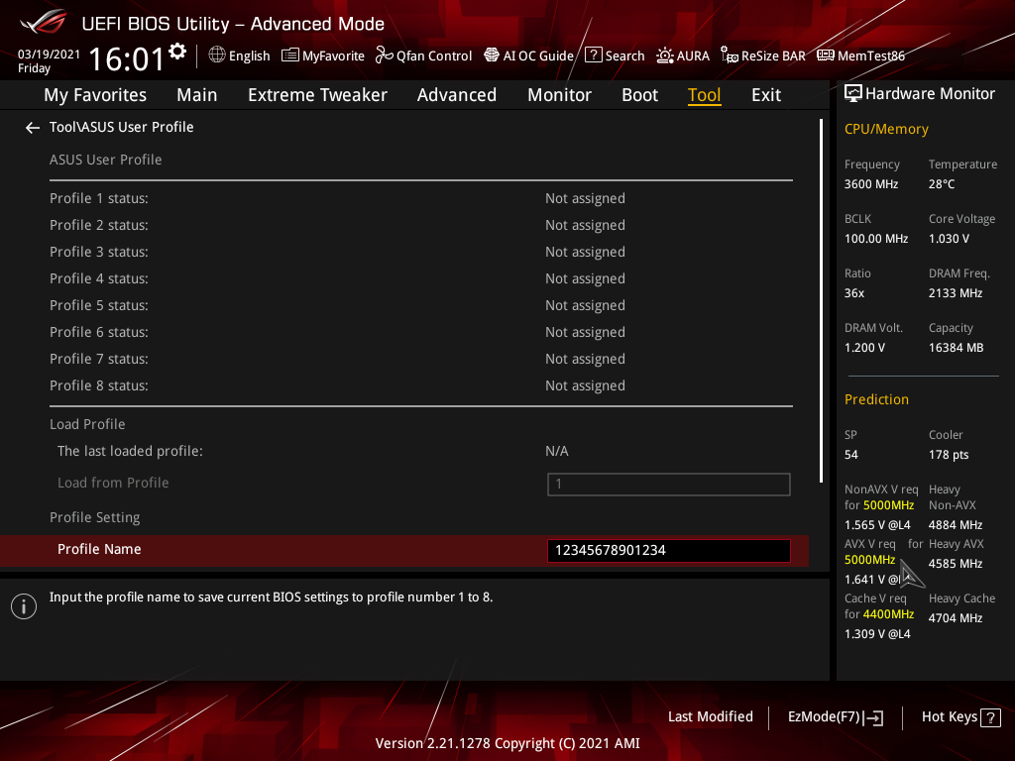The width and height of the screenshot is (1015, 761).
Task: Open the AURA lighting icon
Action: tap(665, 55)
